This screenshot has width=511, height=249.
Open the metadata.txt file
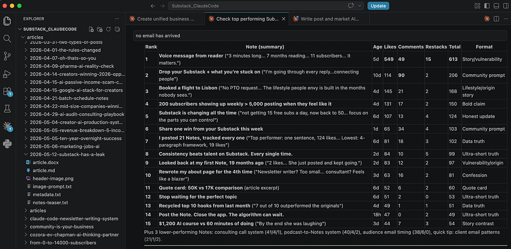point(47,195)
